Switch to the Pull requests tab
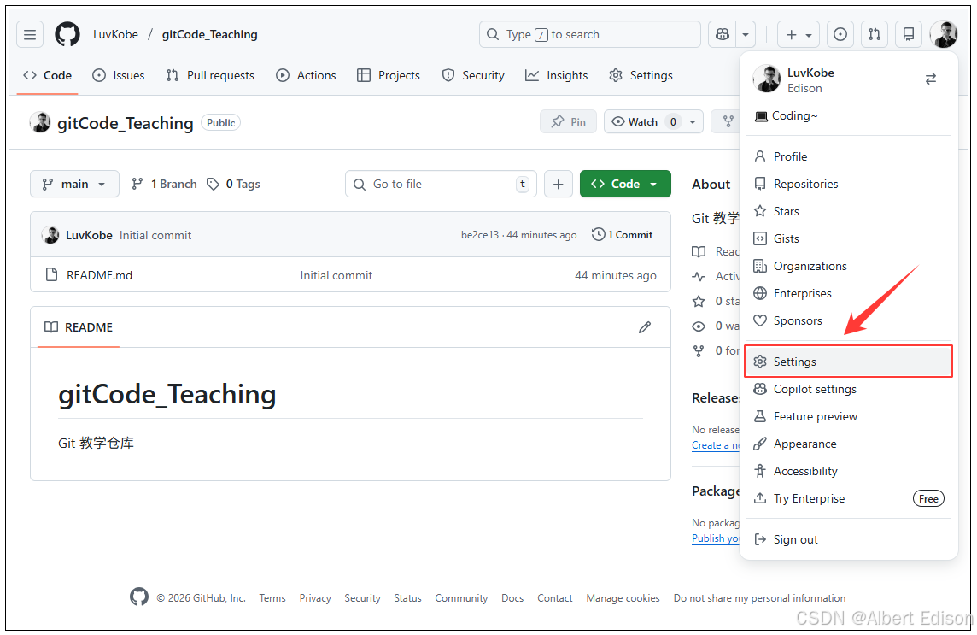Screen dimensions: 977x635 click(x=210, y=75)
